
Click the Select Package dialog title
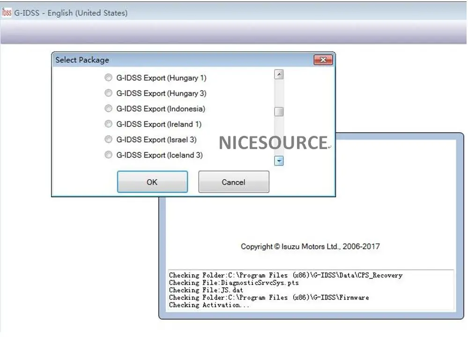82,60
